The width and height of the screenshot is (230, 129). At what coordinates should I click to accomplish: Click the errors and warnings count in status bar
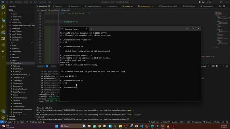[x=21, y=122]
